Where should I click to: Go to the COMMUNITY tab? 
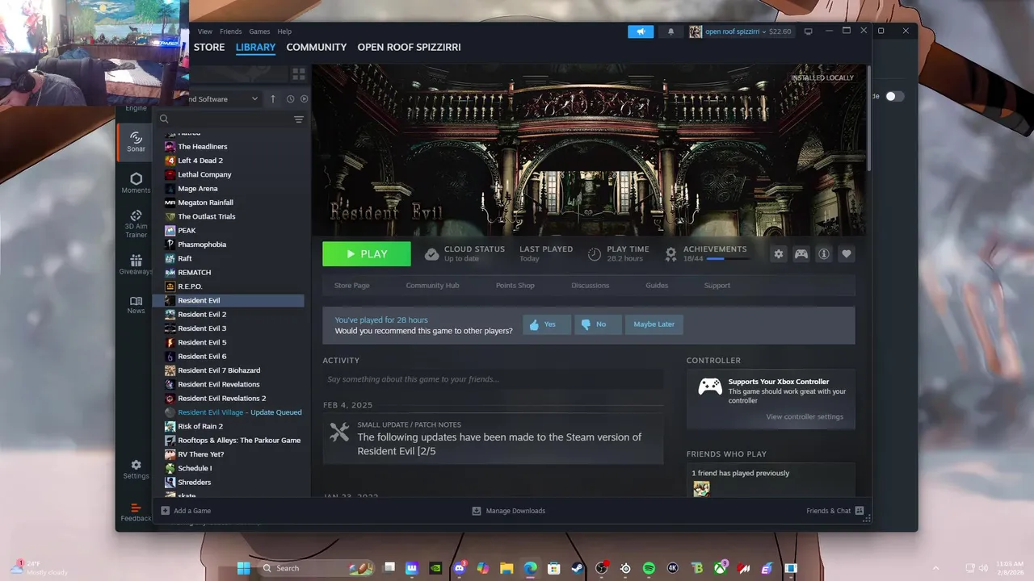tap(317, 48)
